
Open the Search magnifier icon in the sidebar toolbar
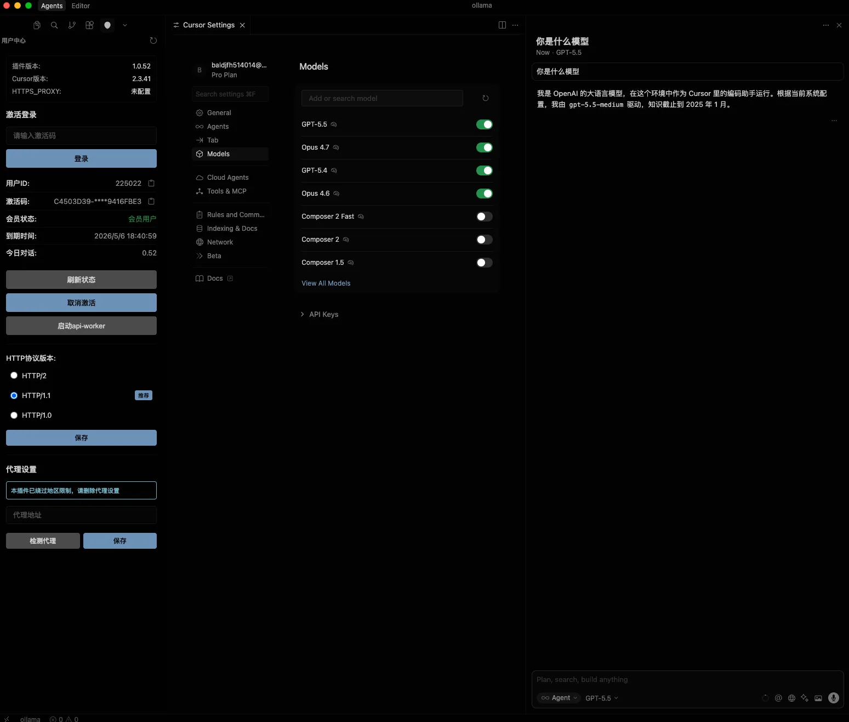(54, 25)
